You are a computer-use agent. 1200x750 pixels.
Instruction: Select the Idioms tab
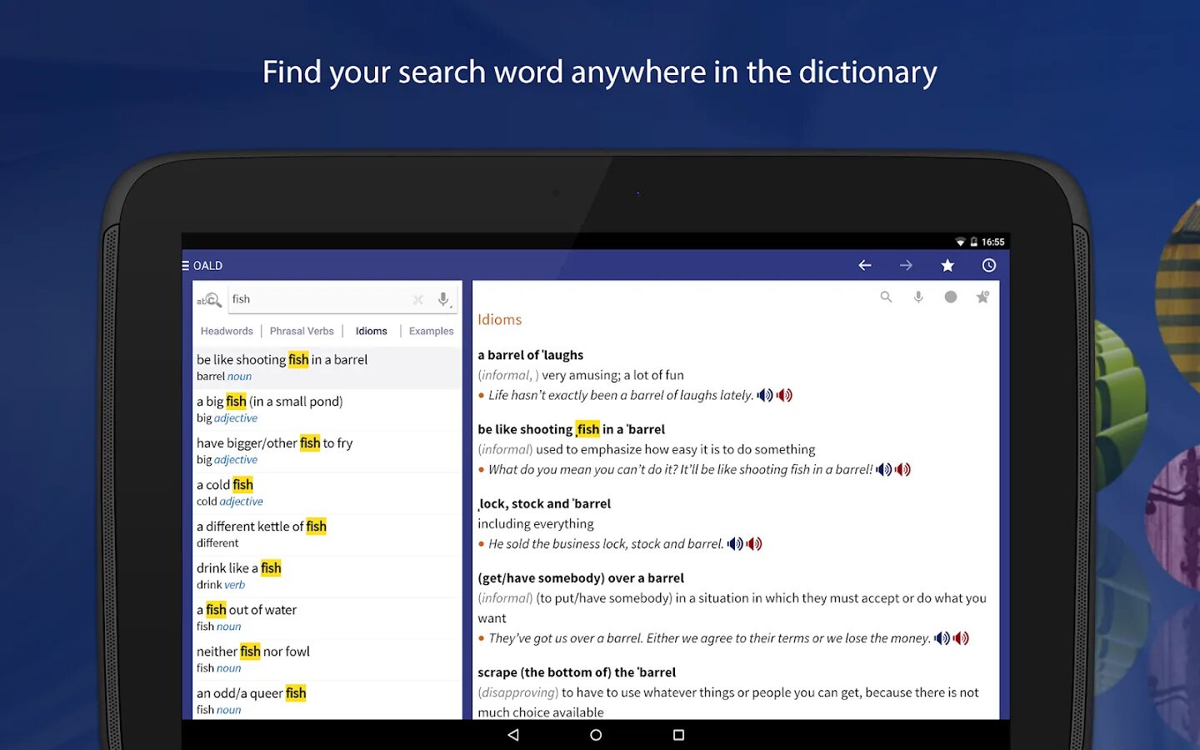click(372, 331)
